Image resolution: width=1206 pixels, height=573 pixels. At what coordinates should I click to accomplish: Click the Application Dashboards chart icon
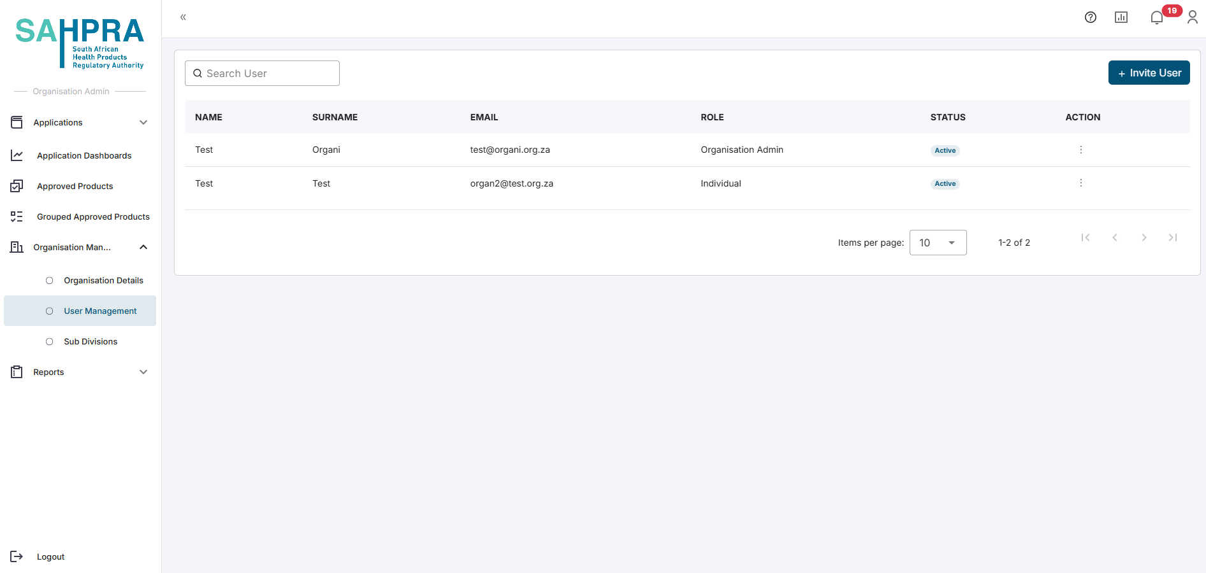point(17,155)
